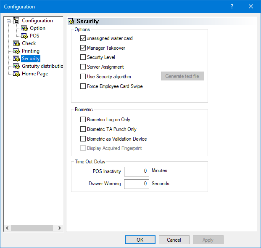Disable the Manager Takeover checkbox
This screenshot has width=261, height=248.
tap(83, 48)
